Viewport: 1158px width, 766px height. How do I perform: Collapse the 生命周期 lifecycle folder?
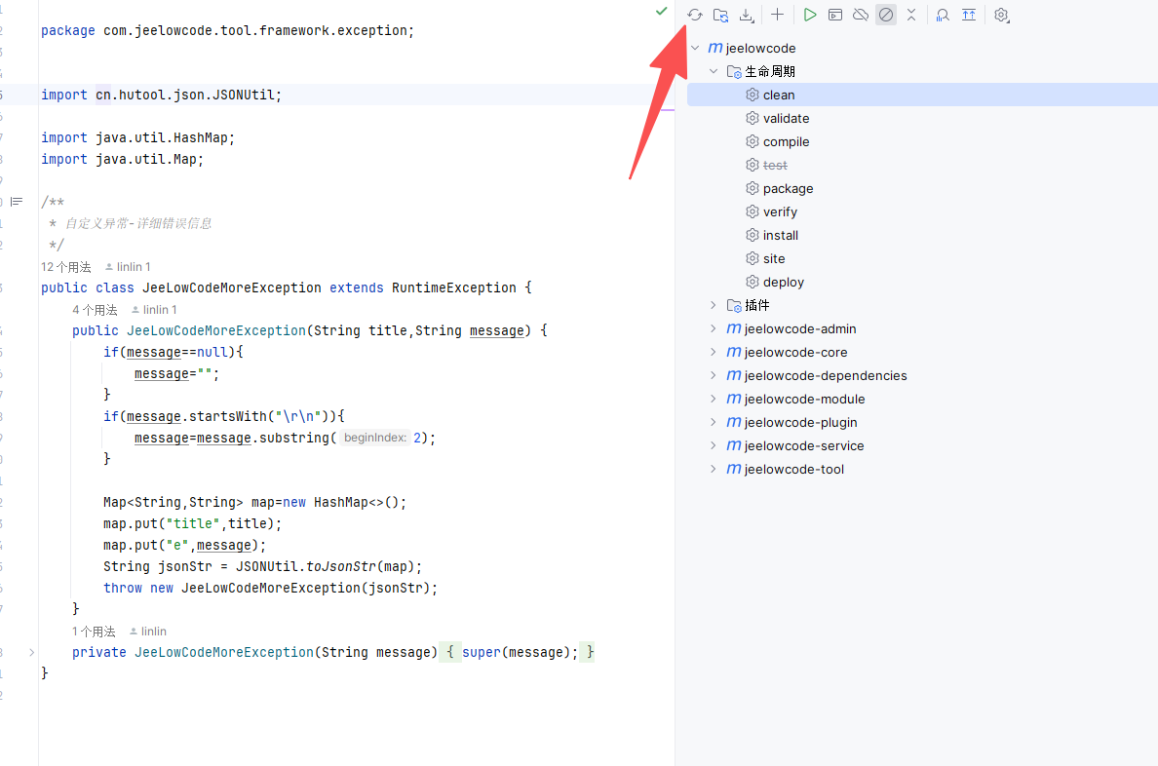tap(714, 71)
